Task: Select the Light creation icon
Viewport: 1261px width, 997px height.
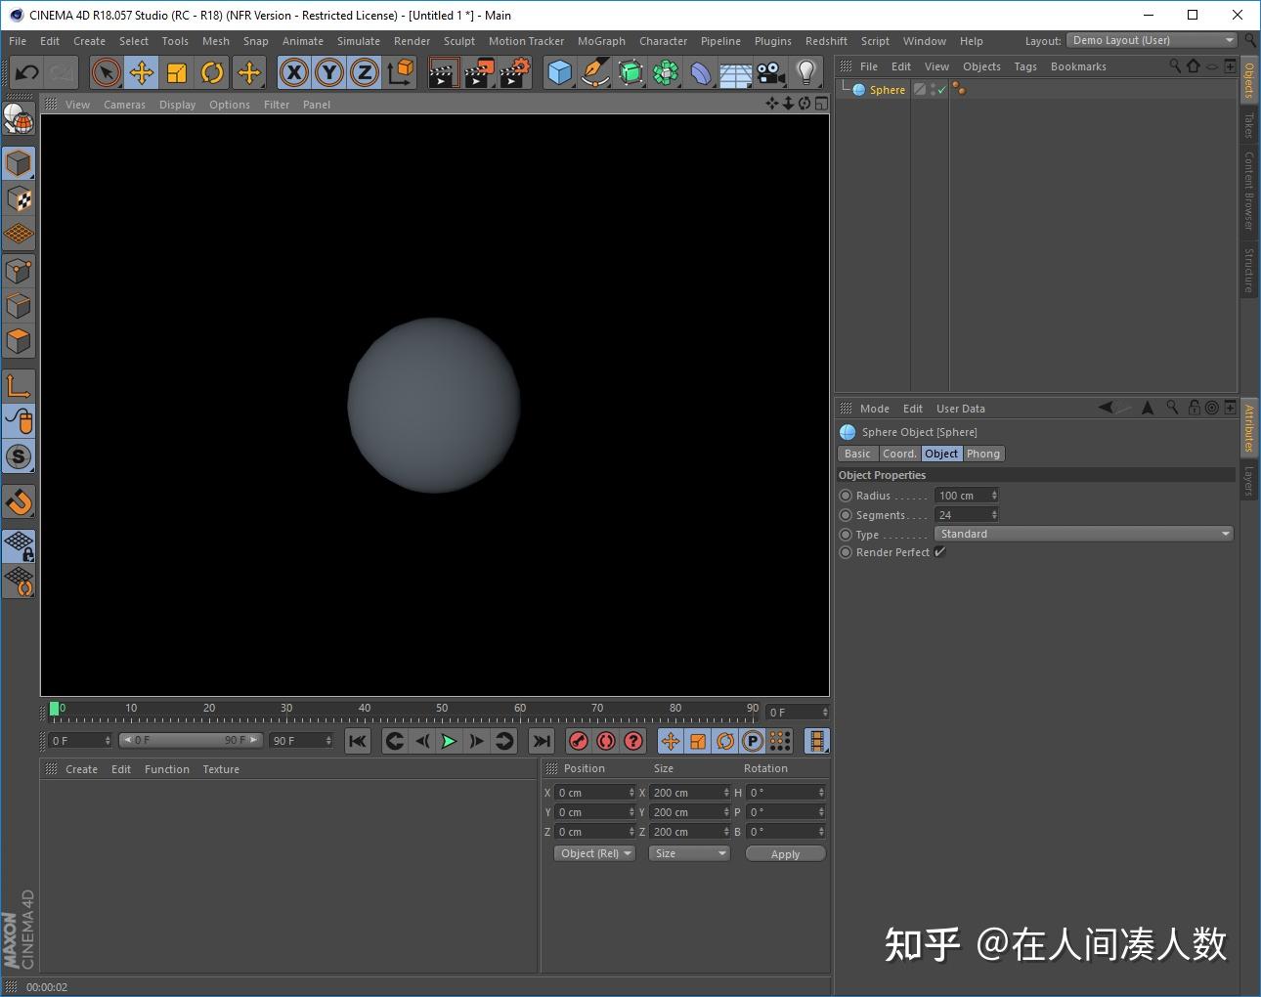Action: coord(805,72)
